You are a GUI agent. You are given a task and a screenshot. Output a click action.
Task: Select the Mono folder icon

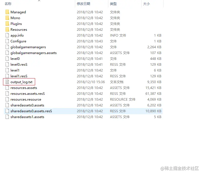(7, 18)
